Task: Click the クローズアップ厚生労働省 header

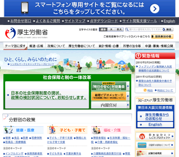Action: coord(155,100)
